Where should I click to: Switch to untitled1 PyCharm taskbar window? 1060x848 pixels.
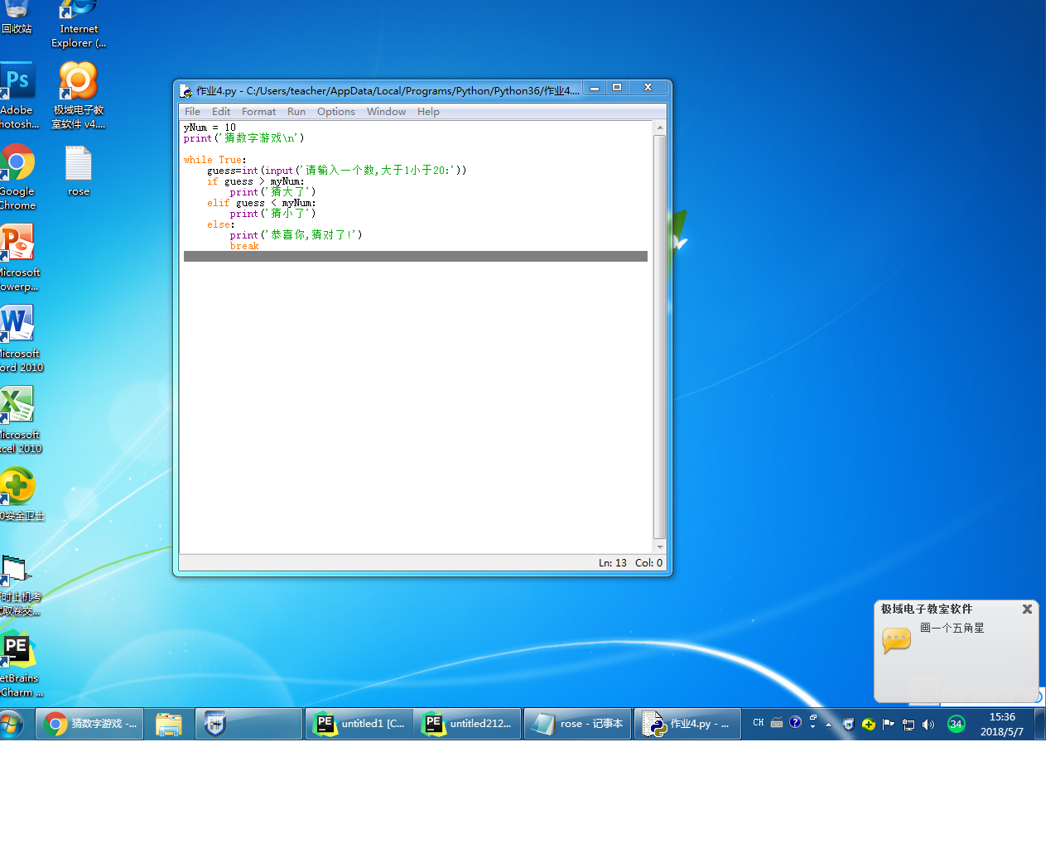tap(359, 724)
